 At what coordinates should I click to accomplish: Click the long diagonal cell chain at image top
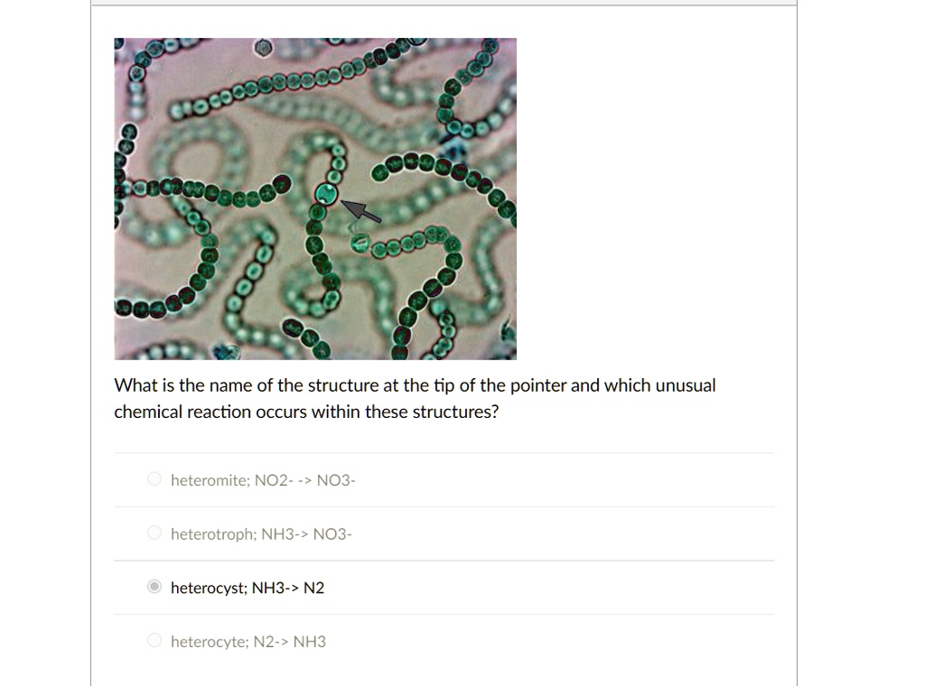[x=295, y=81]
